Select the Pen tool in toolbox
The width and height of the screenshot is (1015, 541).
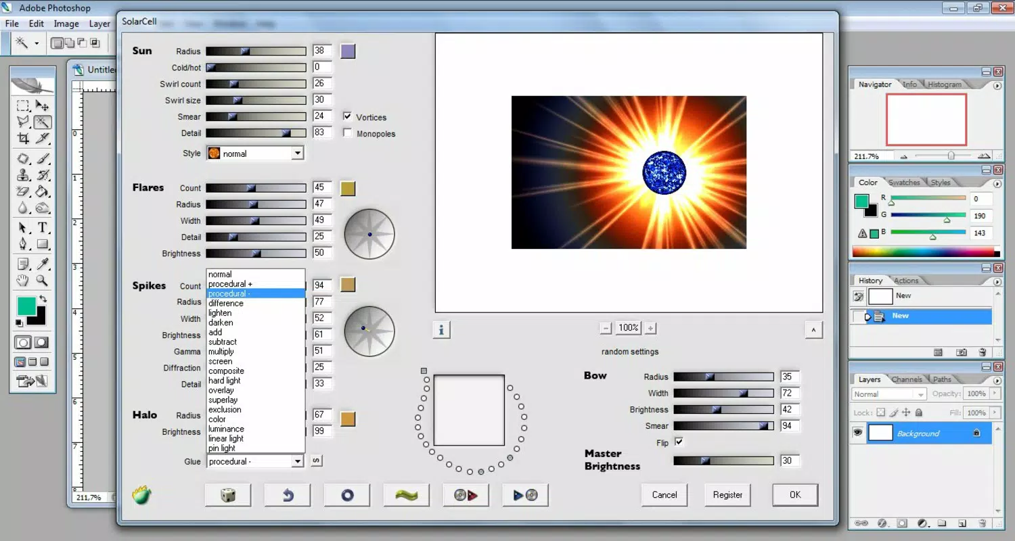click(x=23, y=244)
